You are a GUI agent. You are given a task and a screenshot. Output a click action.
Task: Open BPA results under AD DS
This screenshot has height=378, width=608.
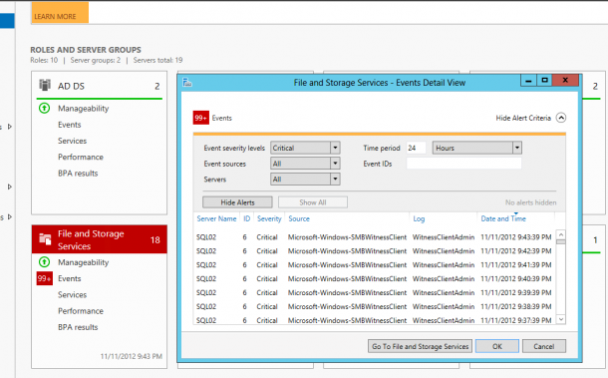point(78,174)
